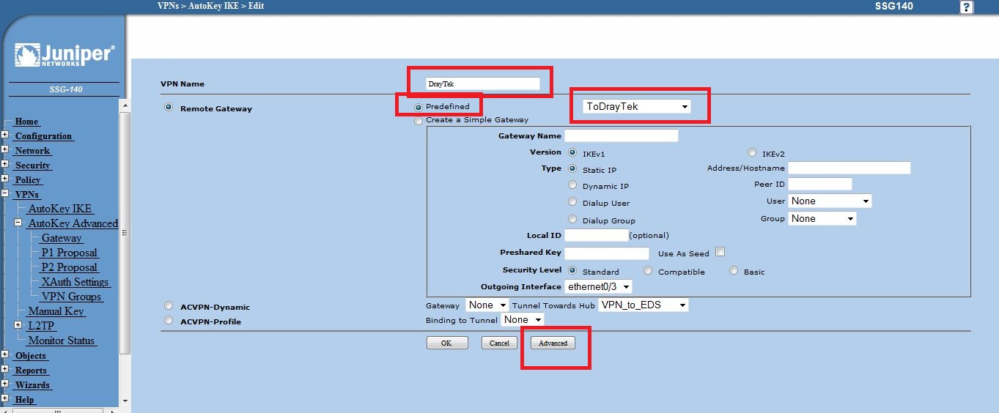Expand the Network menu plus icon
999x413 pixels.
tap(4, 150)
